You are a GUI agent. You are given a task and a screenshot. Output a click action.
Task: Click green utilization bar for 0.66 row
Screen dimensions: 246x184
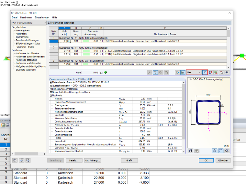[x=85, y=64]
